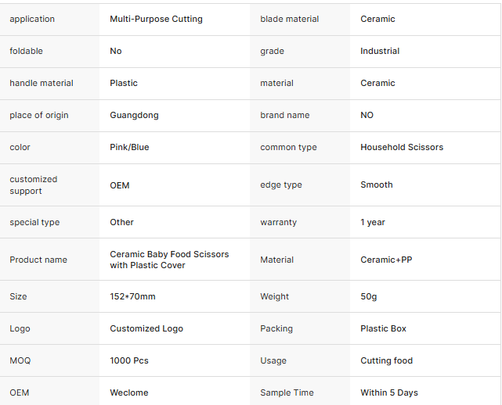The width and height of the screenshot is (502, 405).
Task: Select the 'Ceramic+PP' material value
Action: click(386, 260)
